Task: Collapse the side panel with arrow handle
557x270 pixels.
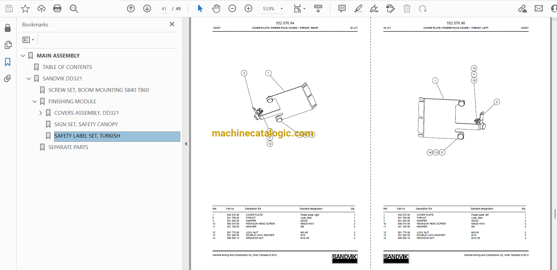Action: click(186, 144)
